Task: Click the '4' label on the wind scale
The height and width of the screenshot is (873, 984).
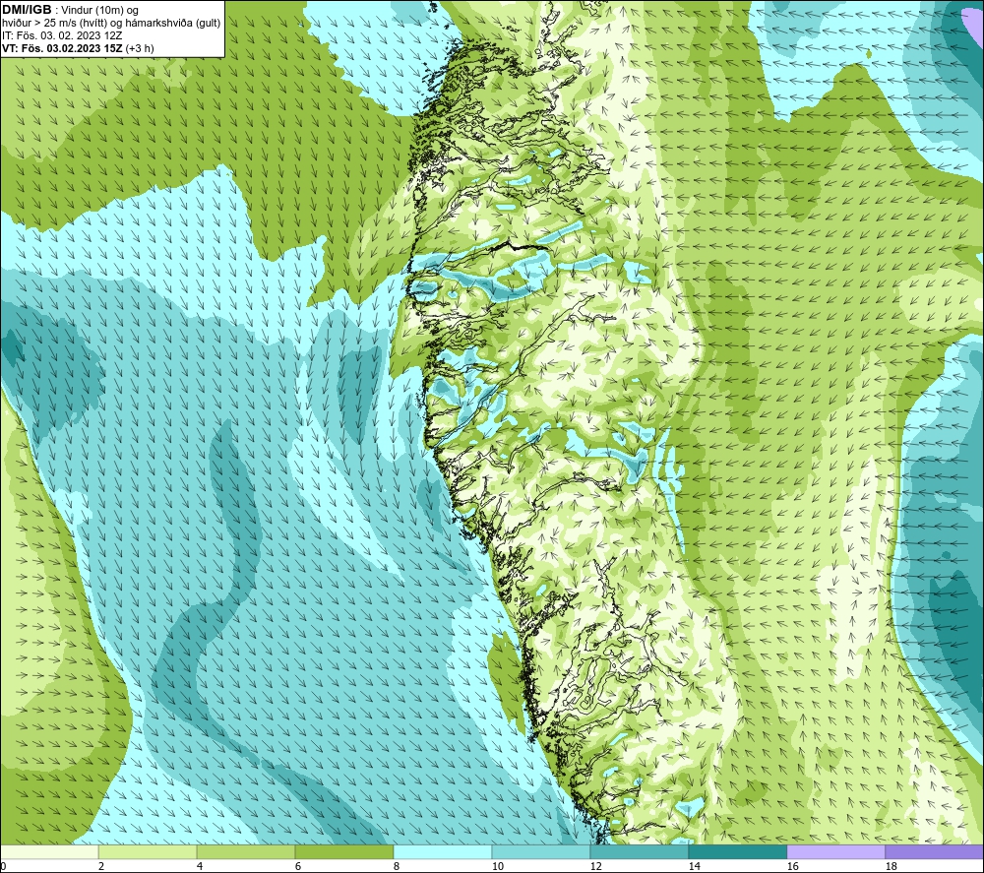Action: (x=200, y=867)
